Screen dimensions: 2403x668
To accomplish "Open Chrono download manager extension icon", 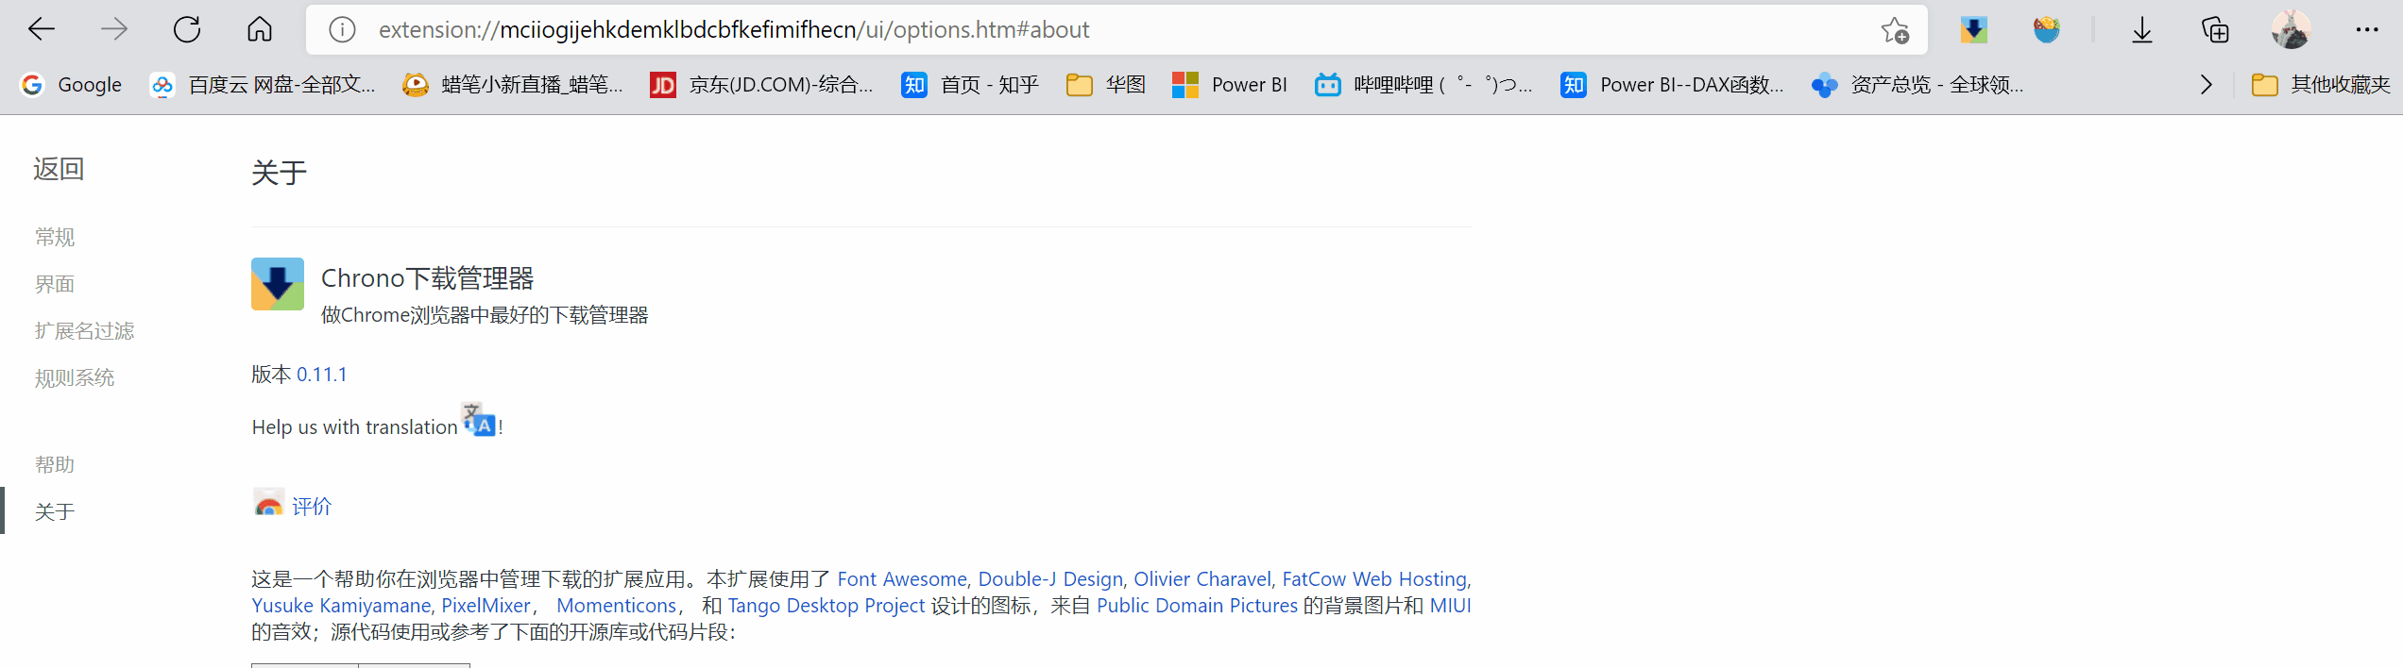I will coord(1973,30).
